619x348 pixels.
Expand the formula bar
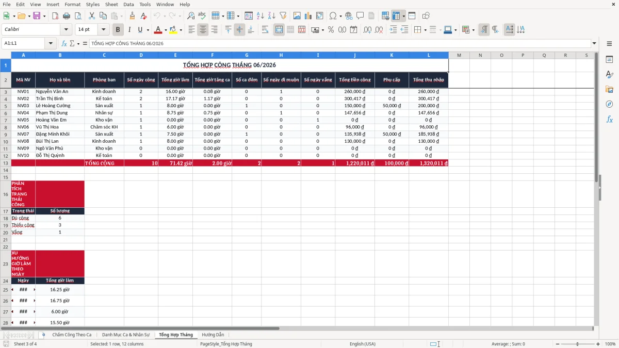pos(594,43)
